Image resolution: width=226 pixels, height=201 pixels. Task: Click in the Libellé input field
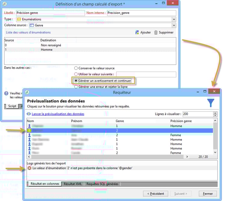pyautogui.click(x=50, y=13)
